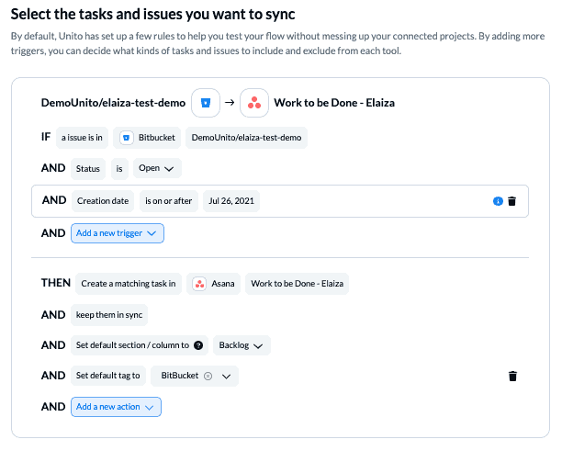The width and height of the screenshot is (562, 462).
Task: Click the Jul 26, 2021 date field
Action: [x=231, y=201]
